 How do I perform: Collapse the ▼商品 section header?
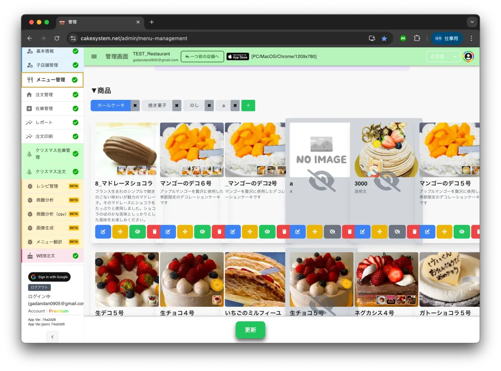point(101,91)
